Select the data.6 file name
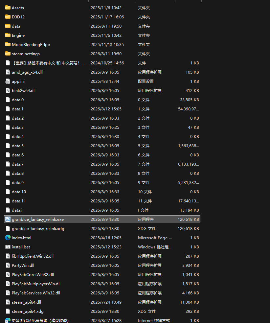Viewport: 270px width, 323px height. [x=18, y=155]
